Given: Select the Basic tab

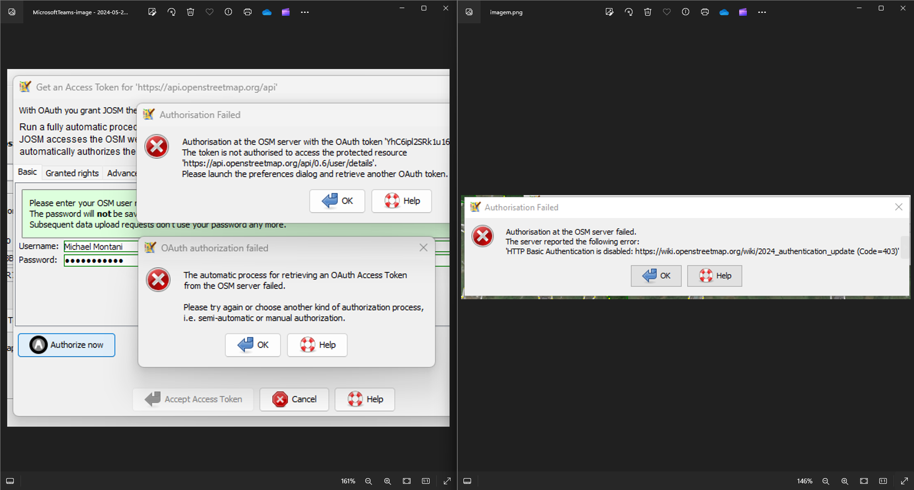Looking at the screenshot, I should [x=27, y=172].
